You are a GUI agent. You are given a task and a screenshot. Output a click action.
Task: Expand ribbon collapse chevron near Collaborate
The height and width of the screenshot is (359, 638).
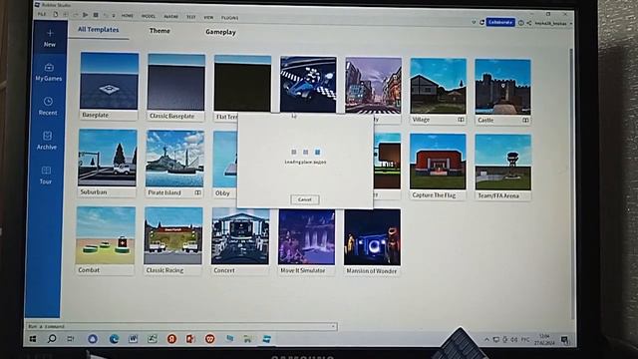(474, 22)
